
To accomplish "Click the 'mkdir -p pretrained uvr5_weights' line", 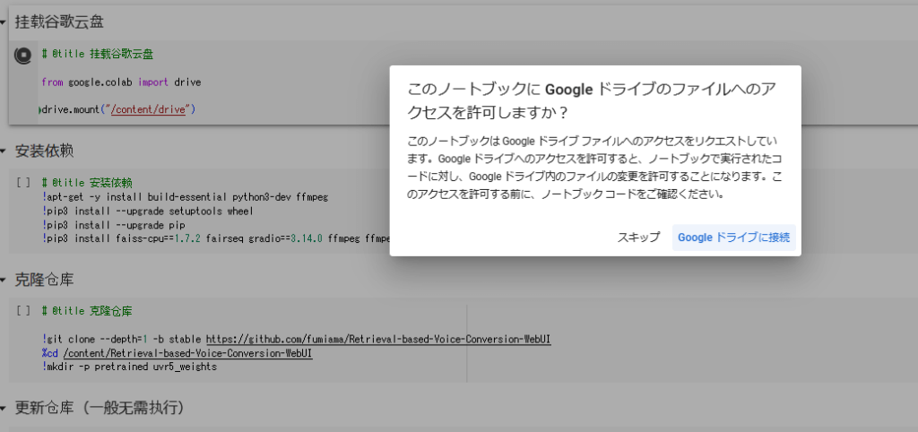I will click(x=129, y=367).
